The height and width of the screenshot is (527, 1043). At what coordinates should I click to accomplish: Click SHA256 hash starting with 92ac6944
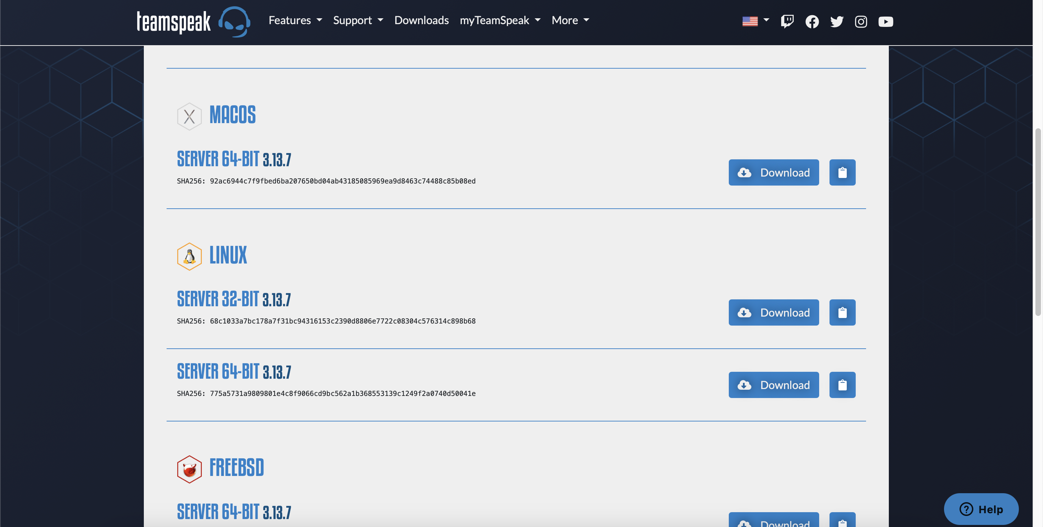pyautogui.click(x=342, y=181)
